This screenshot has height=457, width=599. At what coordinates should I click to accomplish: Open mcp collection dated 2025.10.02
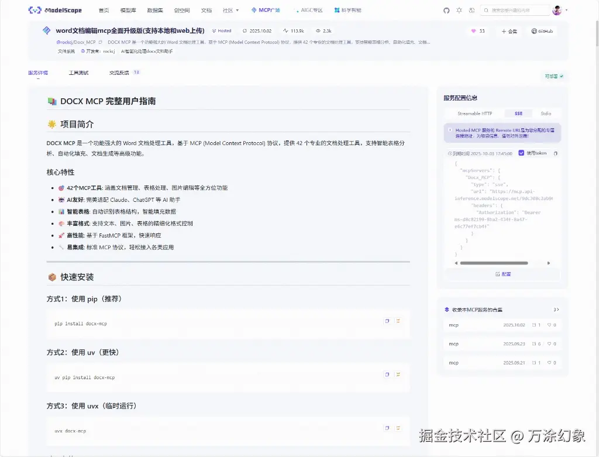[x=502, y=325]
